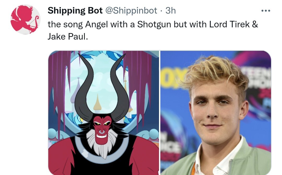Screen dimensions: 282x175
Task: Click Tirek's red face in left image
Action: pyautogui.click(x=102, y=129)
